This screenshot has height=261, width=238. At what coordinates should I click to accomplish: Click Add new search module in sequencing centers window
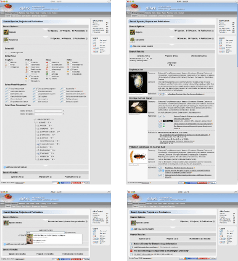pyautogui.click(x=144, y=229)
